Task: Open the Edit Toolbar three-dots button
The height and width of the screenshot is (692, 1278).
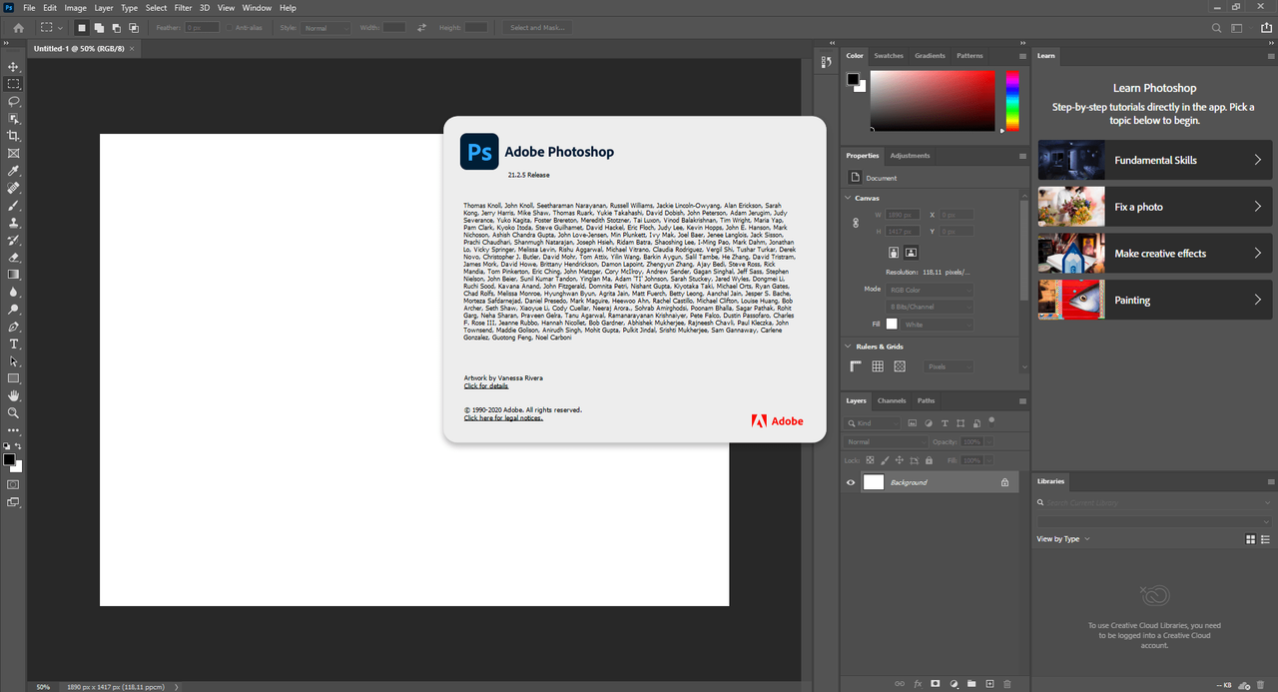Action: [14, 430]
